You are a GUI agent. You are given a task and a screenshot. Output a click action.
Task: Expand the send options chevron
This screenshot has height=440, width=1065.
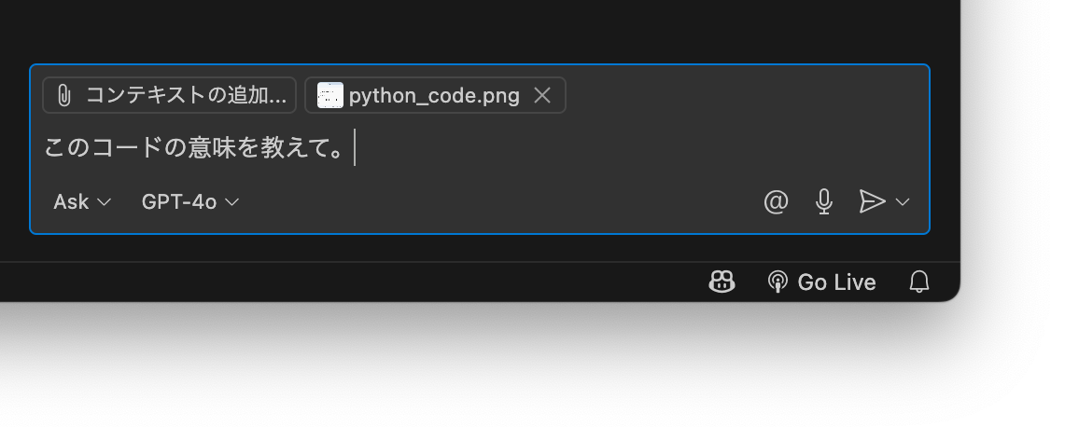pyautogui.click(x=902, y=201)
